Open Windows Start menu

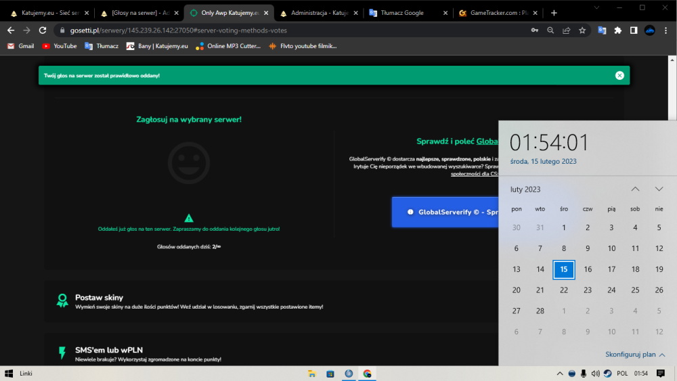(9, 374)
